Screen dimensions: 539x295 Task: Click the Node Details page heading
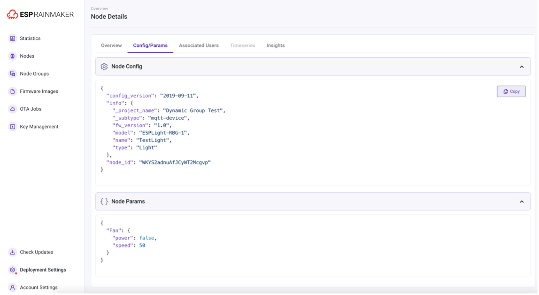(x=109, y=16)
